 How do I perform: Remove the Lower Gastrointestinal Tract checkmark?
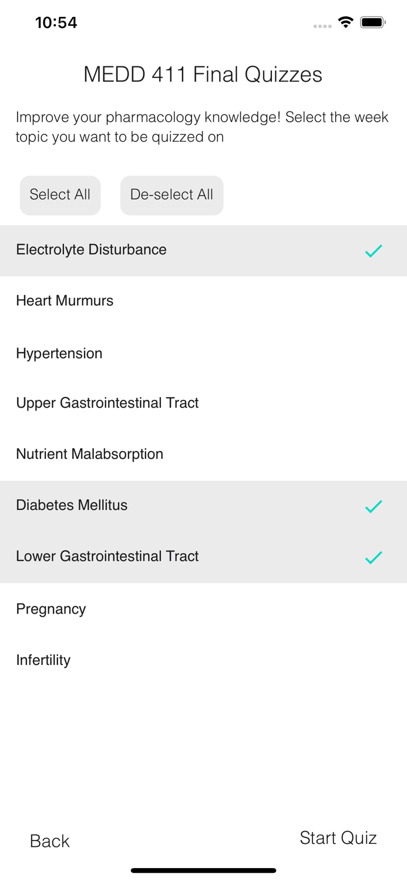click(374, 557)
